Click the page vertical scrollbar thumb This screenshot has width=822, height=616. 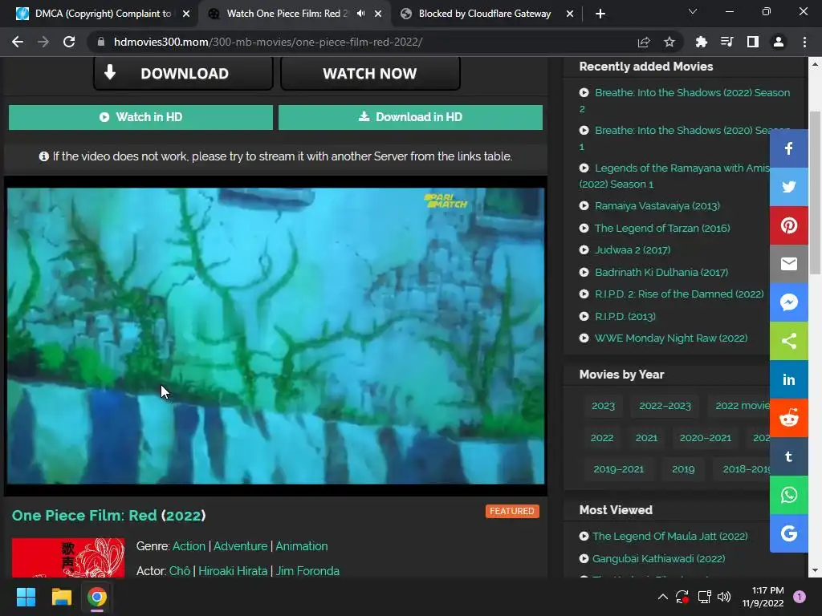pyautogui.click(x=815, y=192)
